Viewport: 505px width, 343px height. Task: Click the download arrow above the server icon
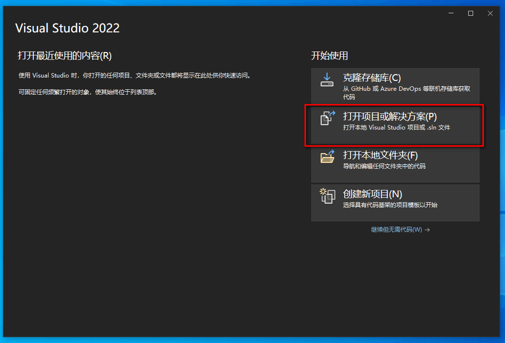point(328,76)
